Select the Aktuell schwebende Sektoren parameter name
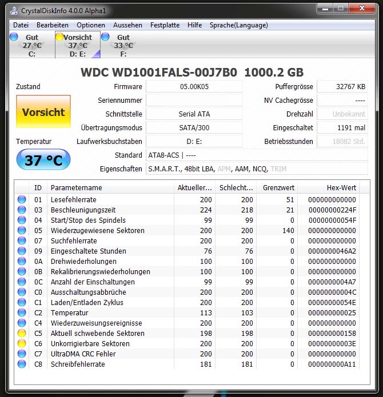The width and height of the screenshot is (383, 397). (98, 333)
